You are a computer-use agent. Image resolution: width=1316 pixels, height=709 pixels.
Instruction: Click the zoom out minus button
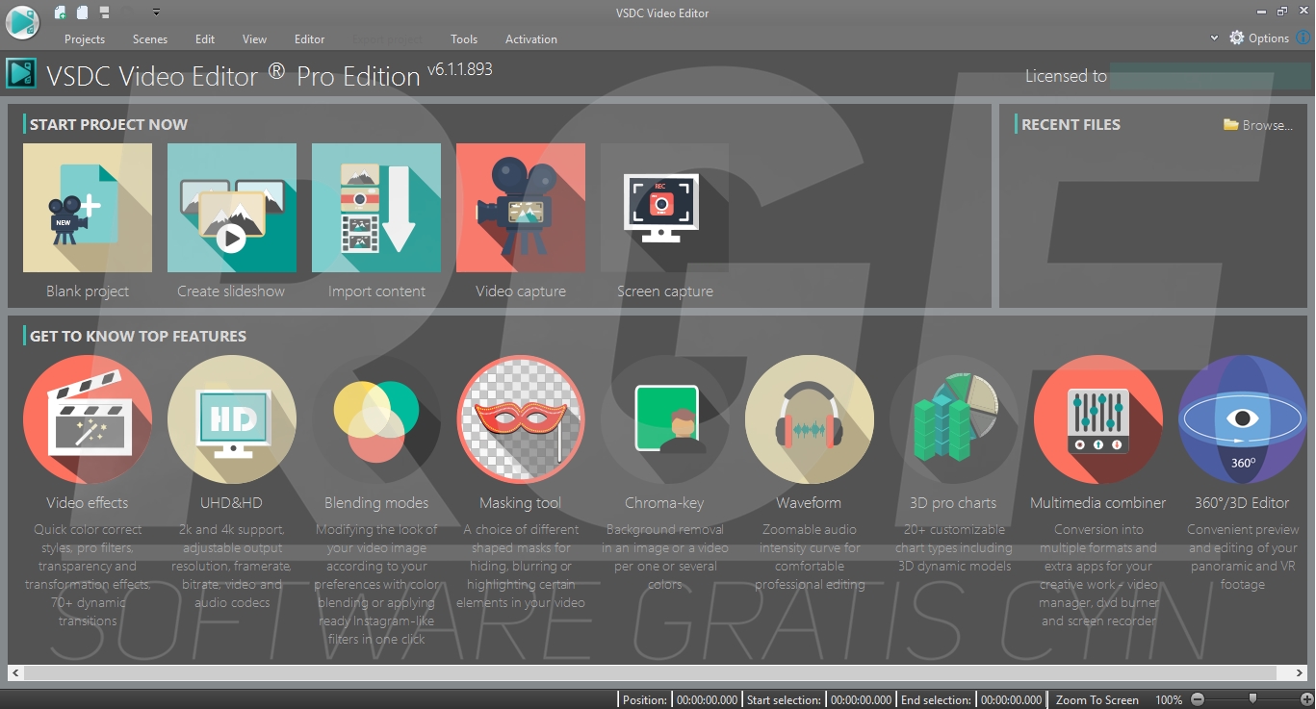coord(1198,699)
